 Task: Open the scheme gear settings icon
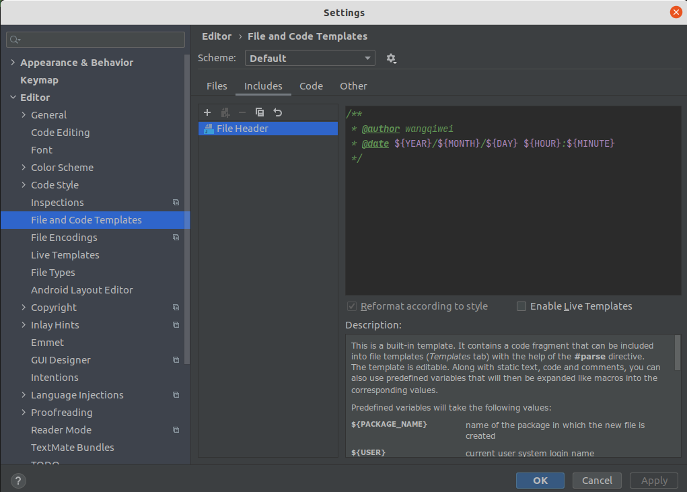391,59
